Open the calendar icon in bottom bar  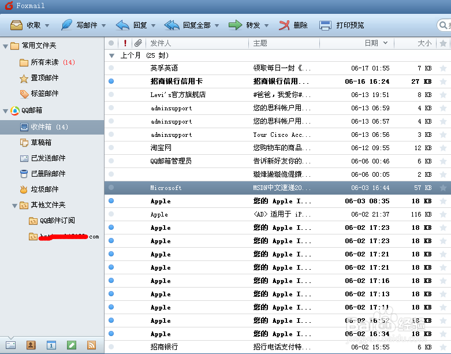tap(51, 345)
